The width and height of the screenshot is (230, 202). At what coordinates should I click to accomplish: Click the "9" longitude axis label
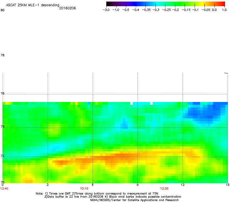[137, 185]
